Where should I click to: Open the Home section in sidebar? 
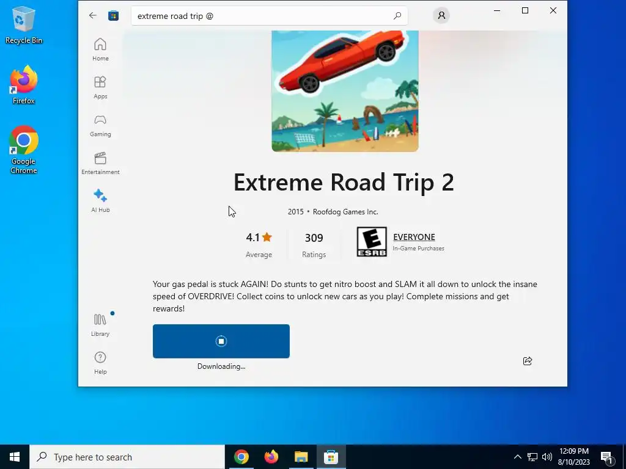tap(100, 49)
